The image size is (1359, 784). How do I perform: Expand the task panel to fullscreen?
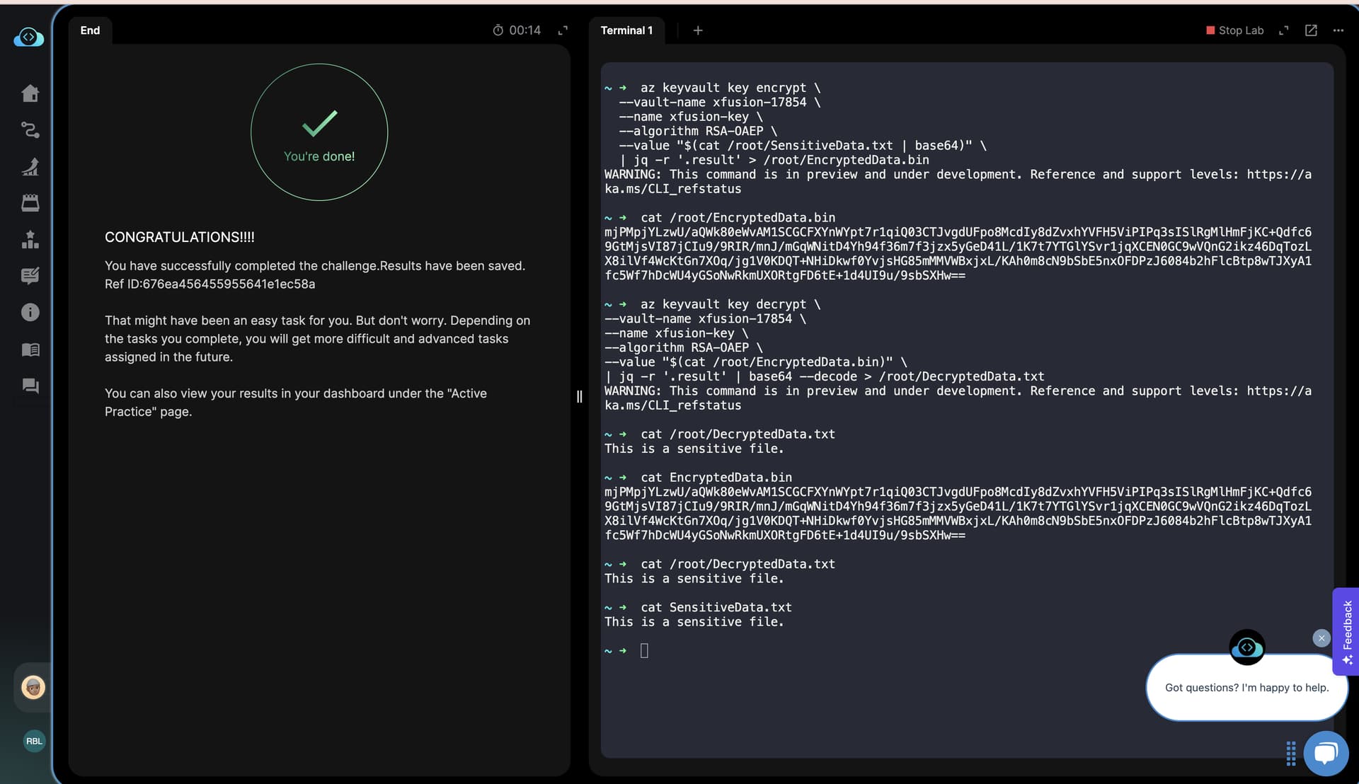pos(563,30)
